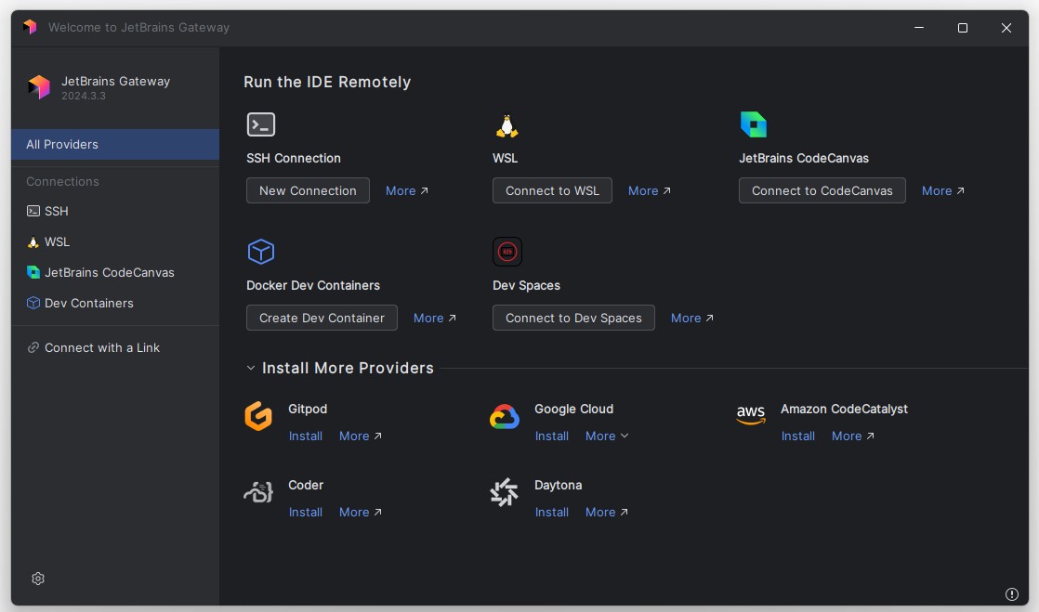The width and height of the screenshot is (1039, 612).
Task: Click the Gitpod logo icon
Action: 258,416
